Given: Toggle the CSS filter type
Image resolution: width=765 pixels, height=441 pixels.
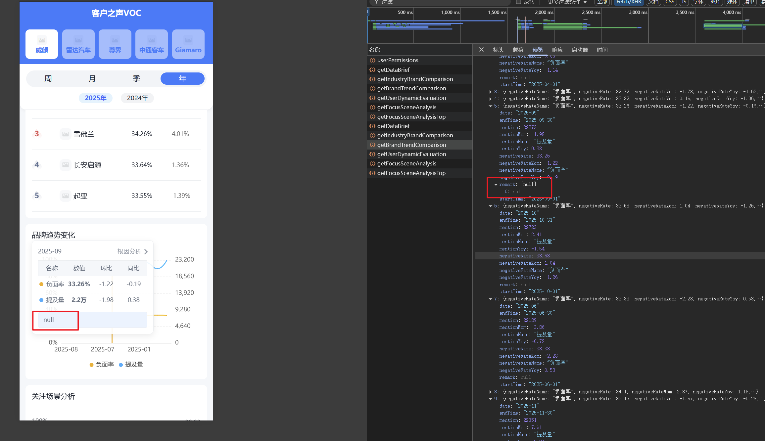Looking at the screenshot, I should pos(670,2).
